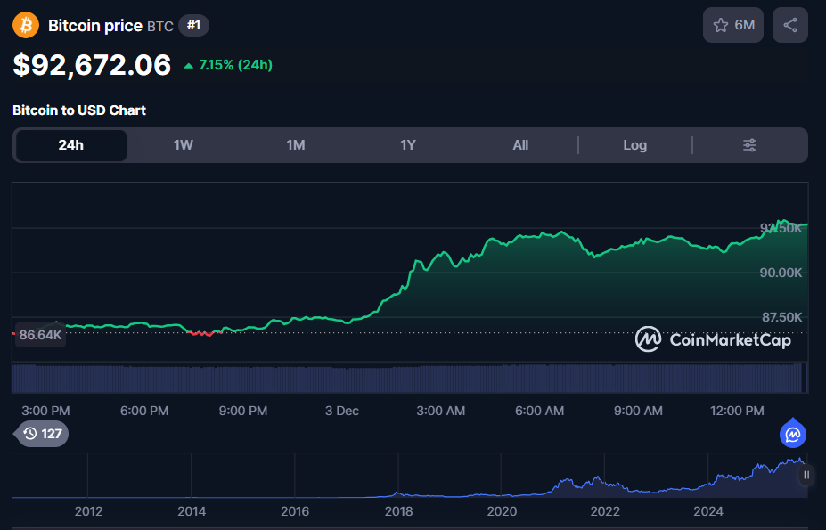The height and width of the screenshot is (530, 826).
Task: Open chart settings sliders icon
Action: coord(749,145)
